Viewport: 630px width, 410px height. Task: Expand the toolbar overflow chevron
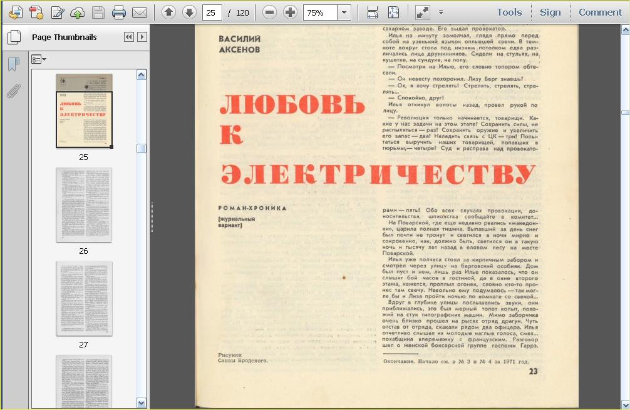(x=440, y=11)
